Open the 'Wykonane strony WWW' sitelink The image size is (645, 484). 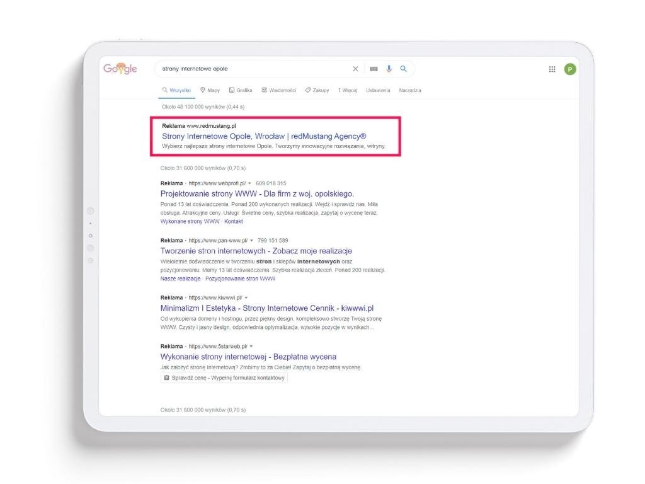tap(190, 221)
